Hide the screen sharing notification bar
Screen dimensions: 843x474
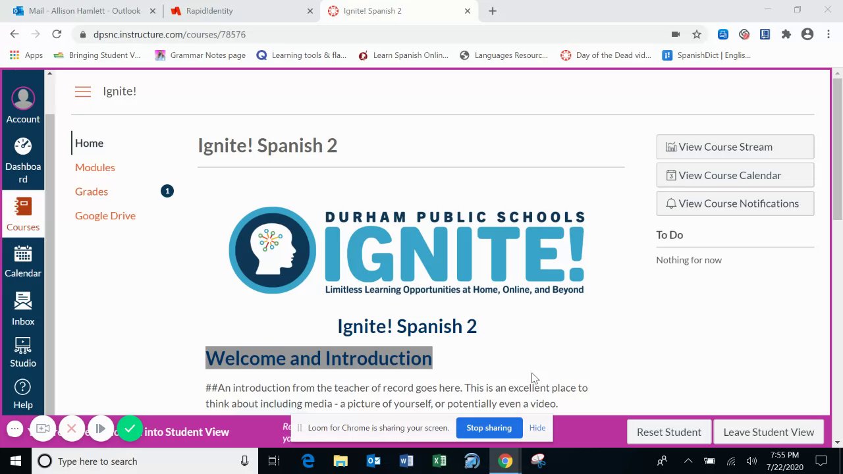pyautogui.click(x=537, y=428)
